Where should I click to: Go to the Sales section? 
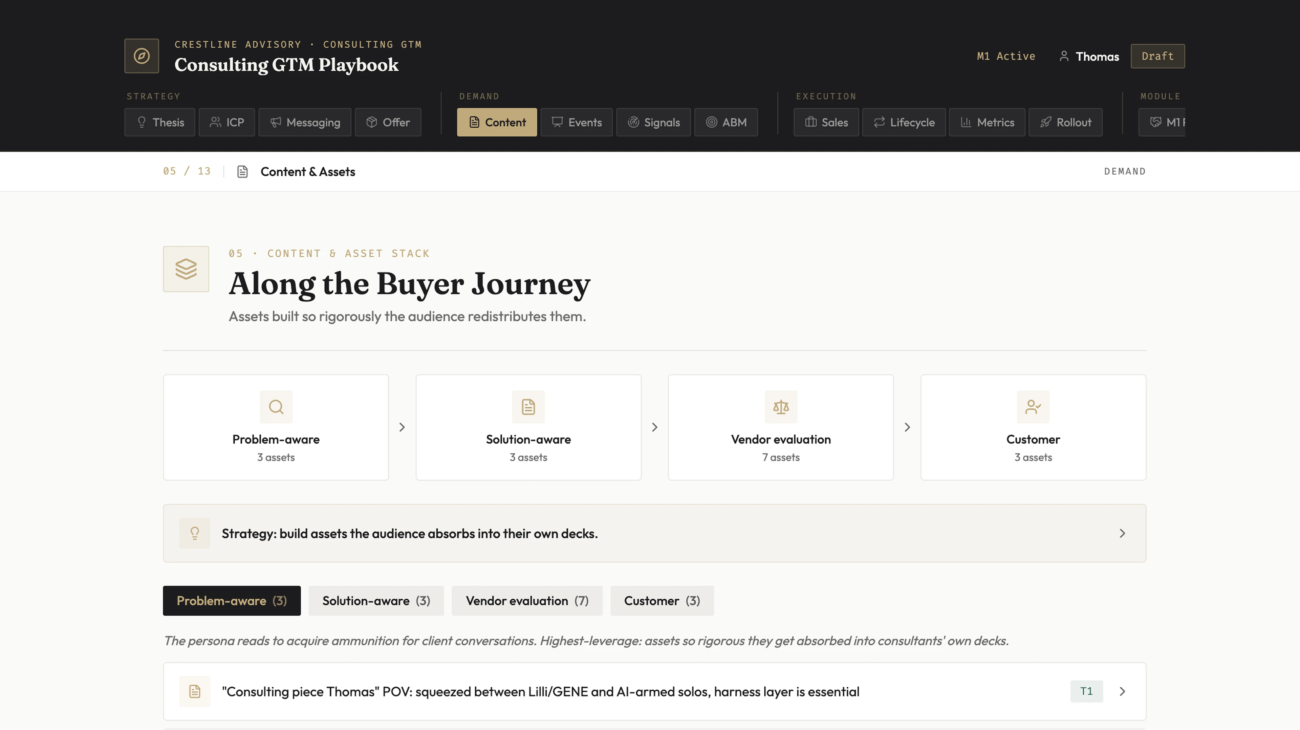[827, 122]
